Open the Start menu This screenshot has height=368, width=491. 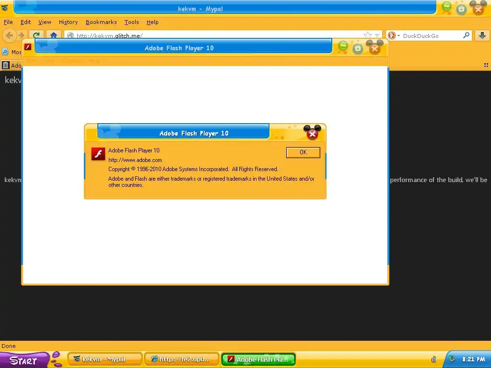23,360
